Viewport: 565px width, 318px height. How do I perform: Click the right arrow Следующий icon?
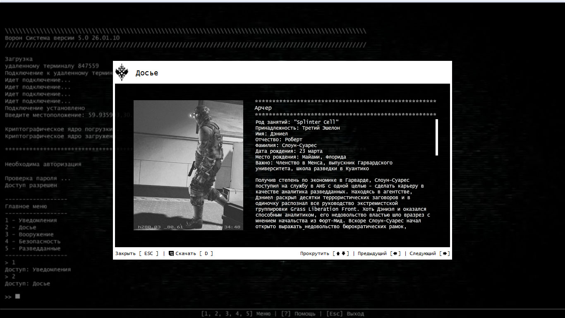click(x=445, y=253)
